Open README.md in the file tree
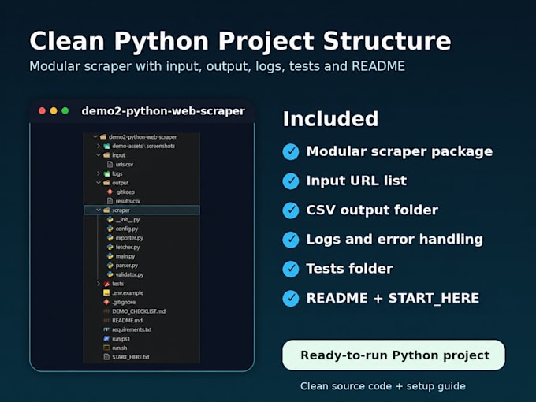The width and height of the screenshot is (536, 402). 127,321
